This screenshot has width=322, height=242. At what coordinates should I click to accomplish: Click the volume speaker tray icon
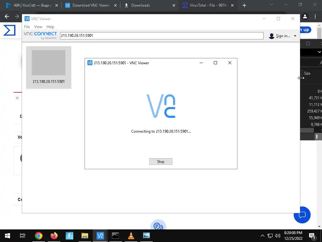click(278, 236)
